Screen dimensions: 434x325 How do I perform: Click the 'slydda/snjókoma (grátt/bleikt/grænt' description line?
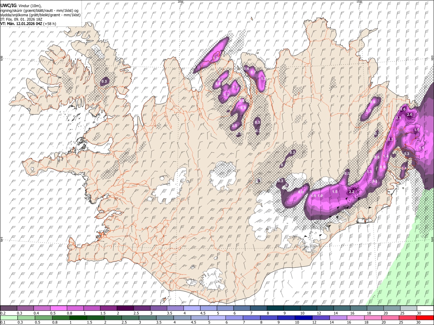coord(40,15)
